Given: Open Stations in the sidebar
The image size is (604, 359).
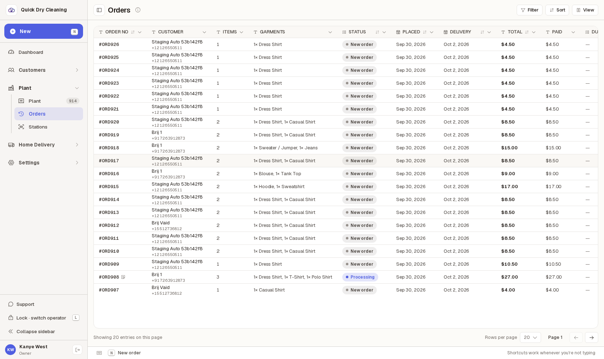Looking at the screenshot, I should (x=49, y=127).
